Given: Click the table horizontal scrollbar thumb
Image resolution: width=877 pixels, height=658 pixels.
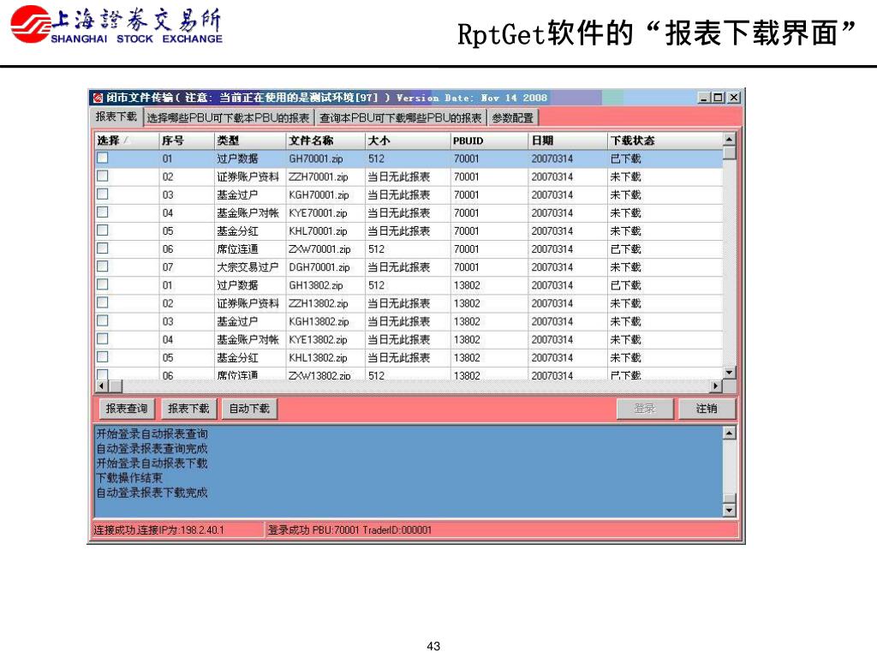Looking at the screenshot, I should (x=116, y=386).
